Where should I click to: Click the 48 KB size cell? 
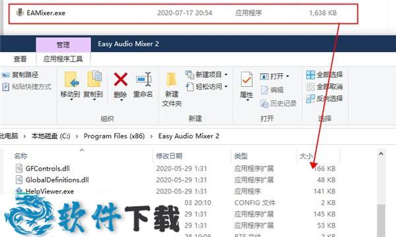click(x=326, y=180)
